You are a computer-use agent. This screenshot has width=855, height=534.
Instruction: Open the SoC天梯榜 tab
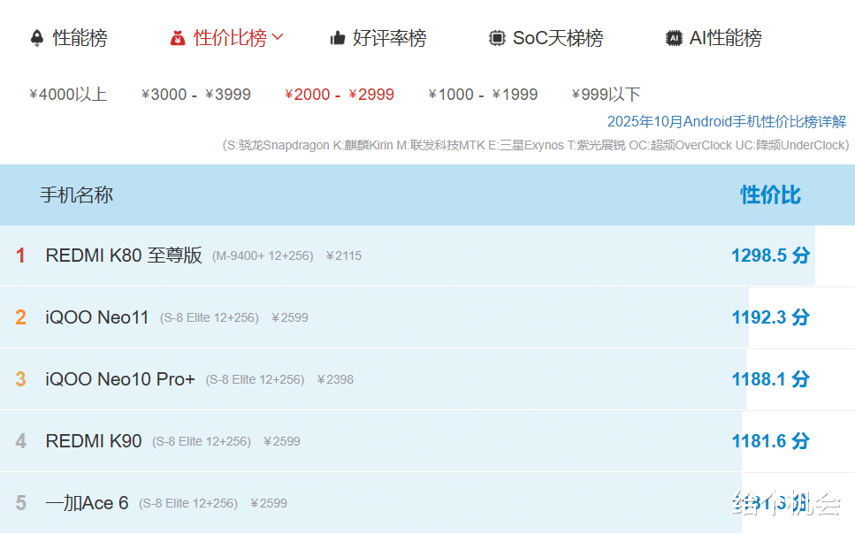click(558, 38)
